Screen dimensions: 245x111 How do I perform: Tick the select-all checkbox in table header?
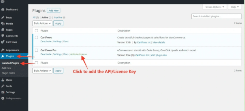[36, 31]
